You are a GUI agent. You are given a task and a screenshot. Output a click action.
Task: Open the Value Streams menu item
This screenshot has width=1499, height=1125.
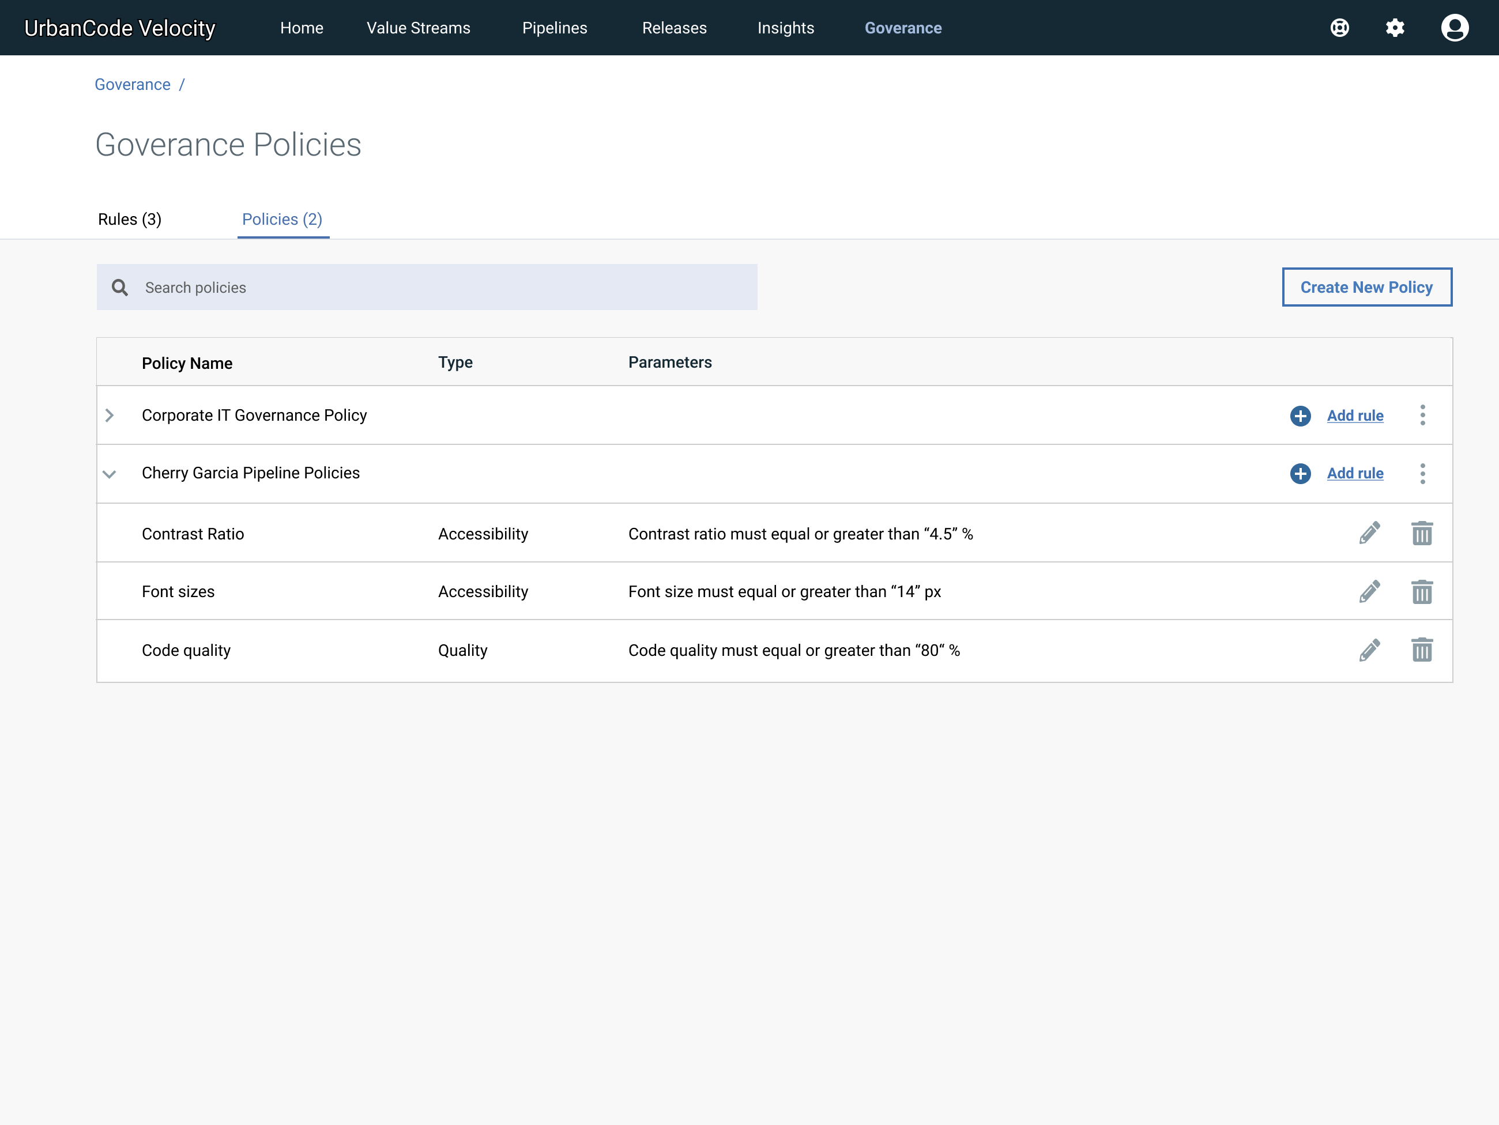[x=418, y=28]
